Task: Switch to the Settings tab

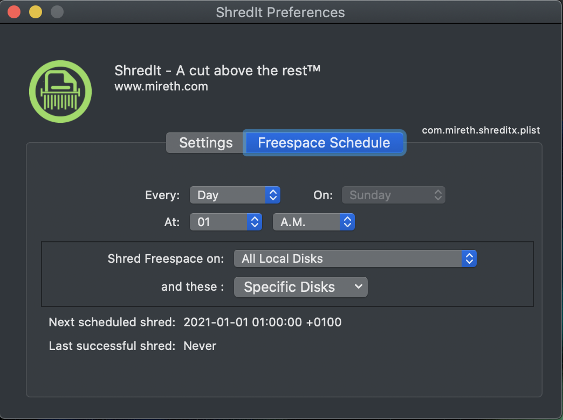Action: (205, 143)
